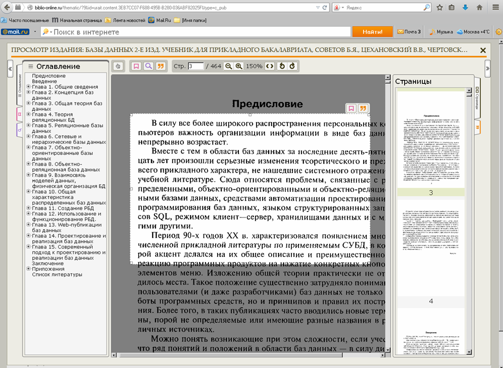Click the quote icon above the text selection
Viewport: 503px width, 368px height.
tap(363, 109)
